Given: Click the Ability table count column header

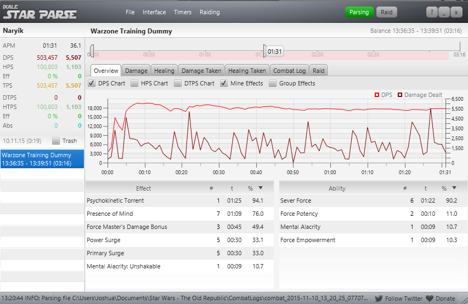Looking at the screenshot, I should coord(405,188).
